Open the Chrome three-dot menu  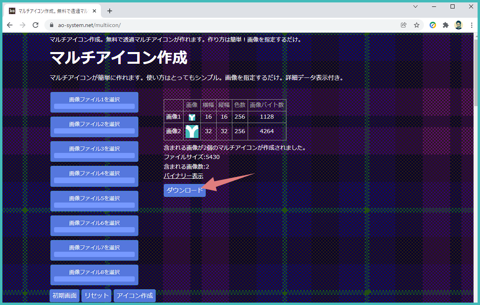coord(472,25)
